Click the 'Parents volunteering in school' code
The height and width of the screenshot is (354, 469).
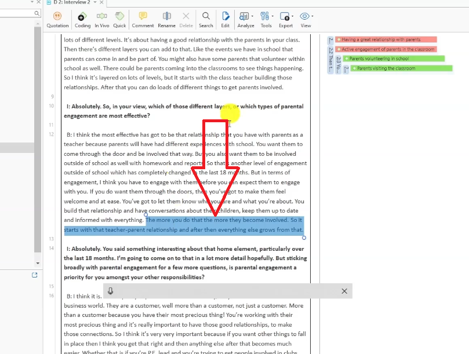click(379, 59)
